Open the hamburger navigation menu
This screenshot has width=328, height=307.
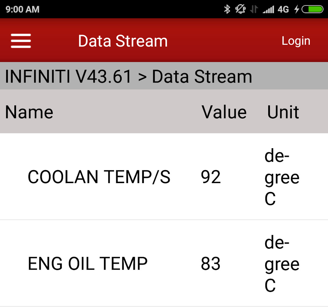[x=21, y=41]
